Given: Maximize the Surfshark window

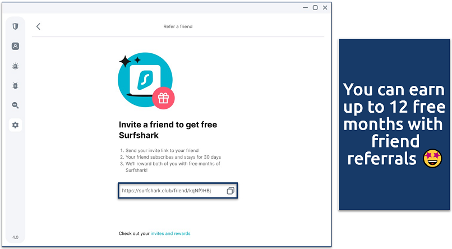Looking at the screenshot, I should coord(315,8).
